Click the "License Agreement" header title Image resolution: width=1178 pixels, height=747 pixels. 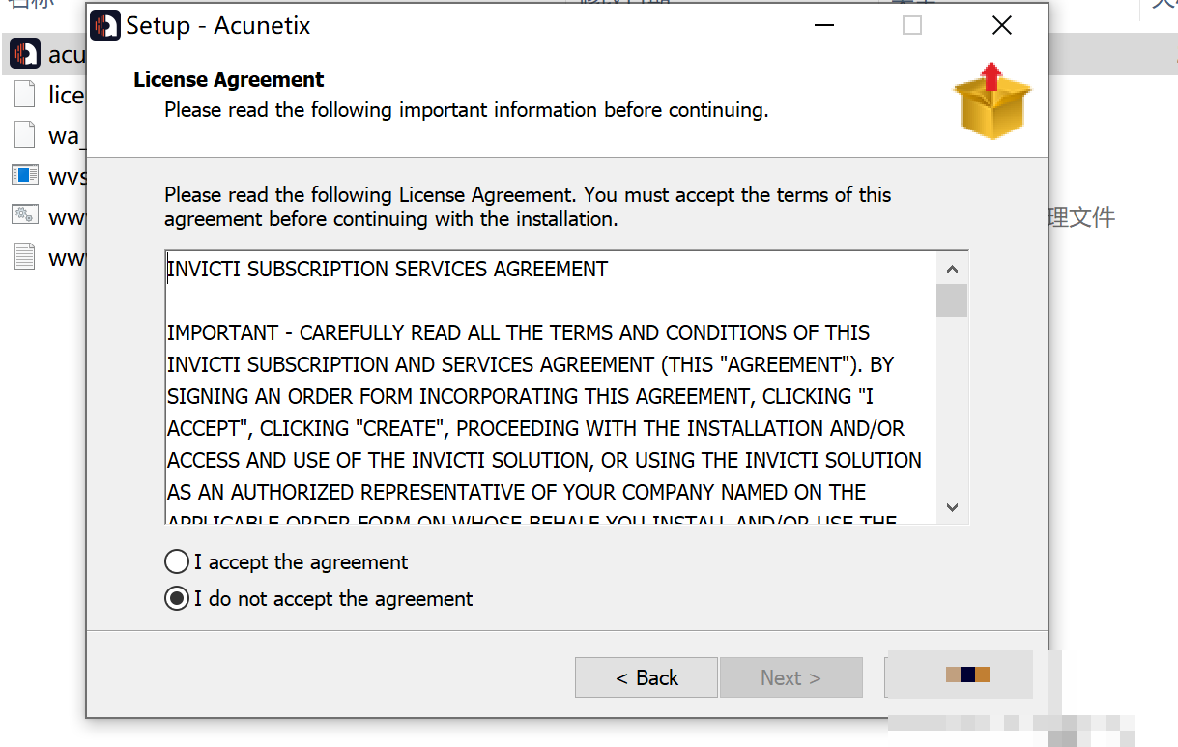(229, 79)
